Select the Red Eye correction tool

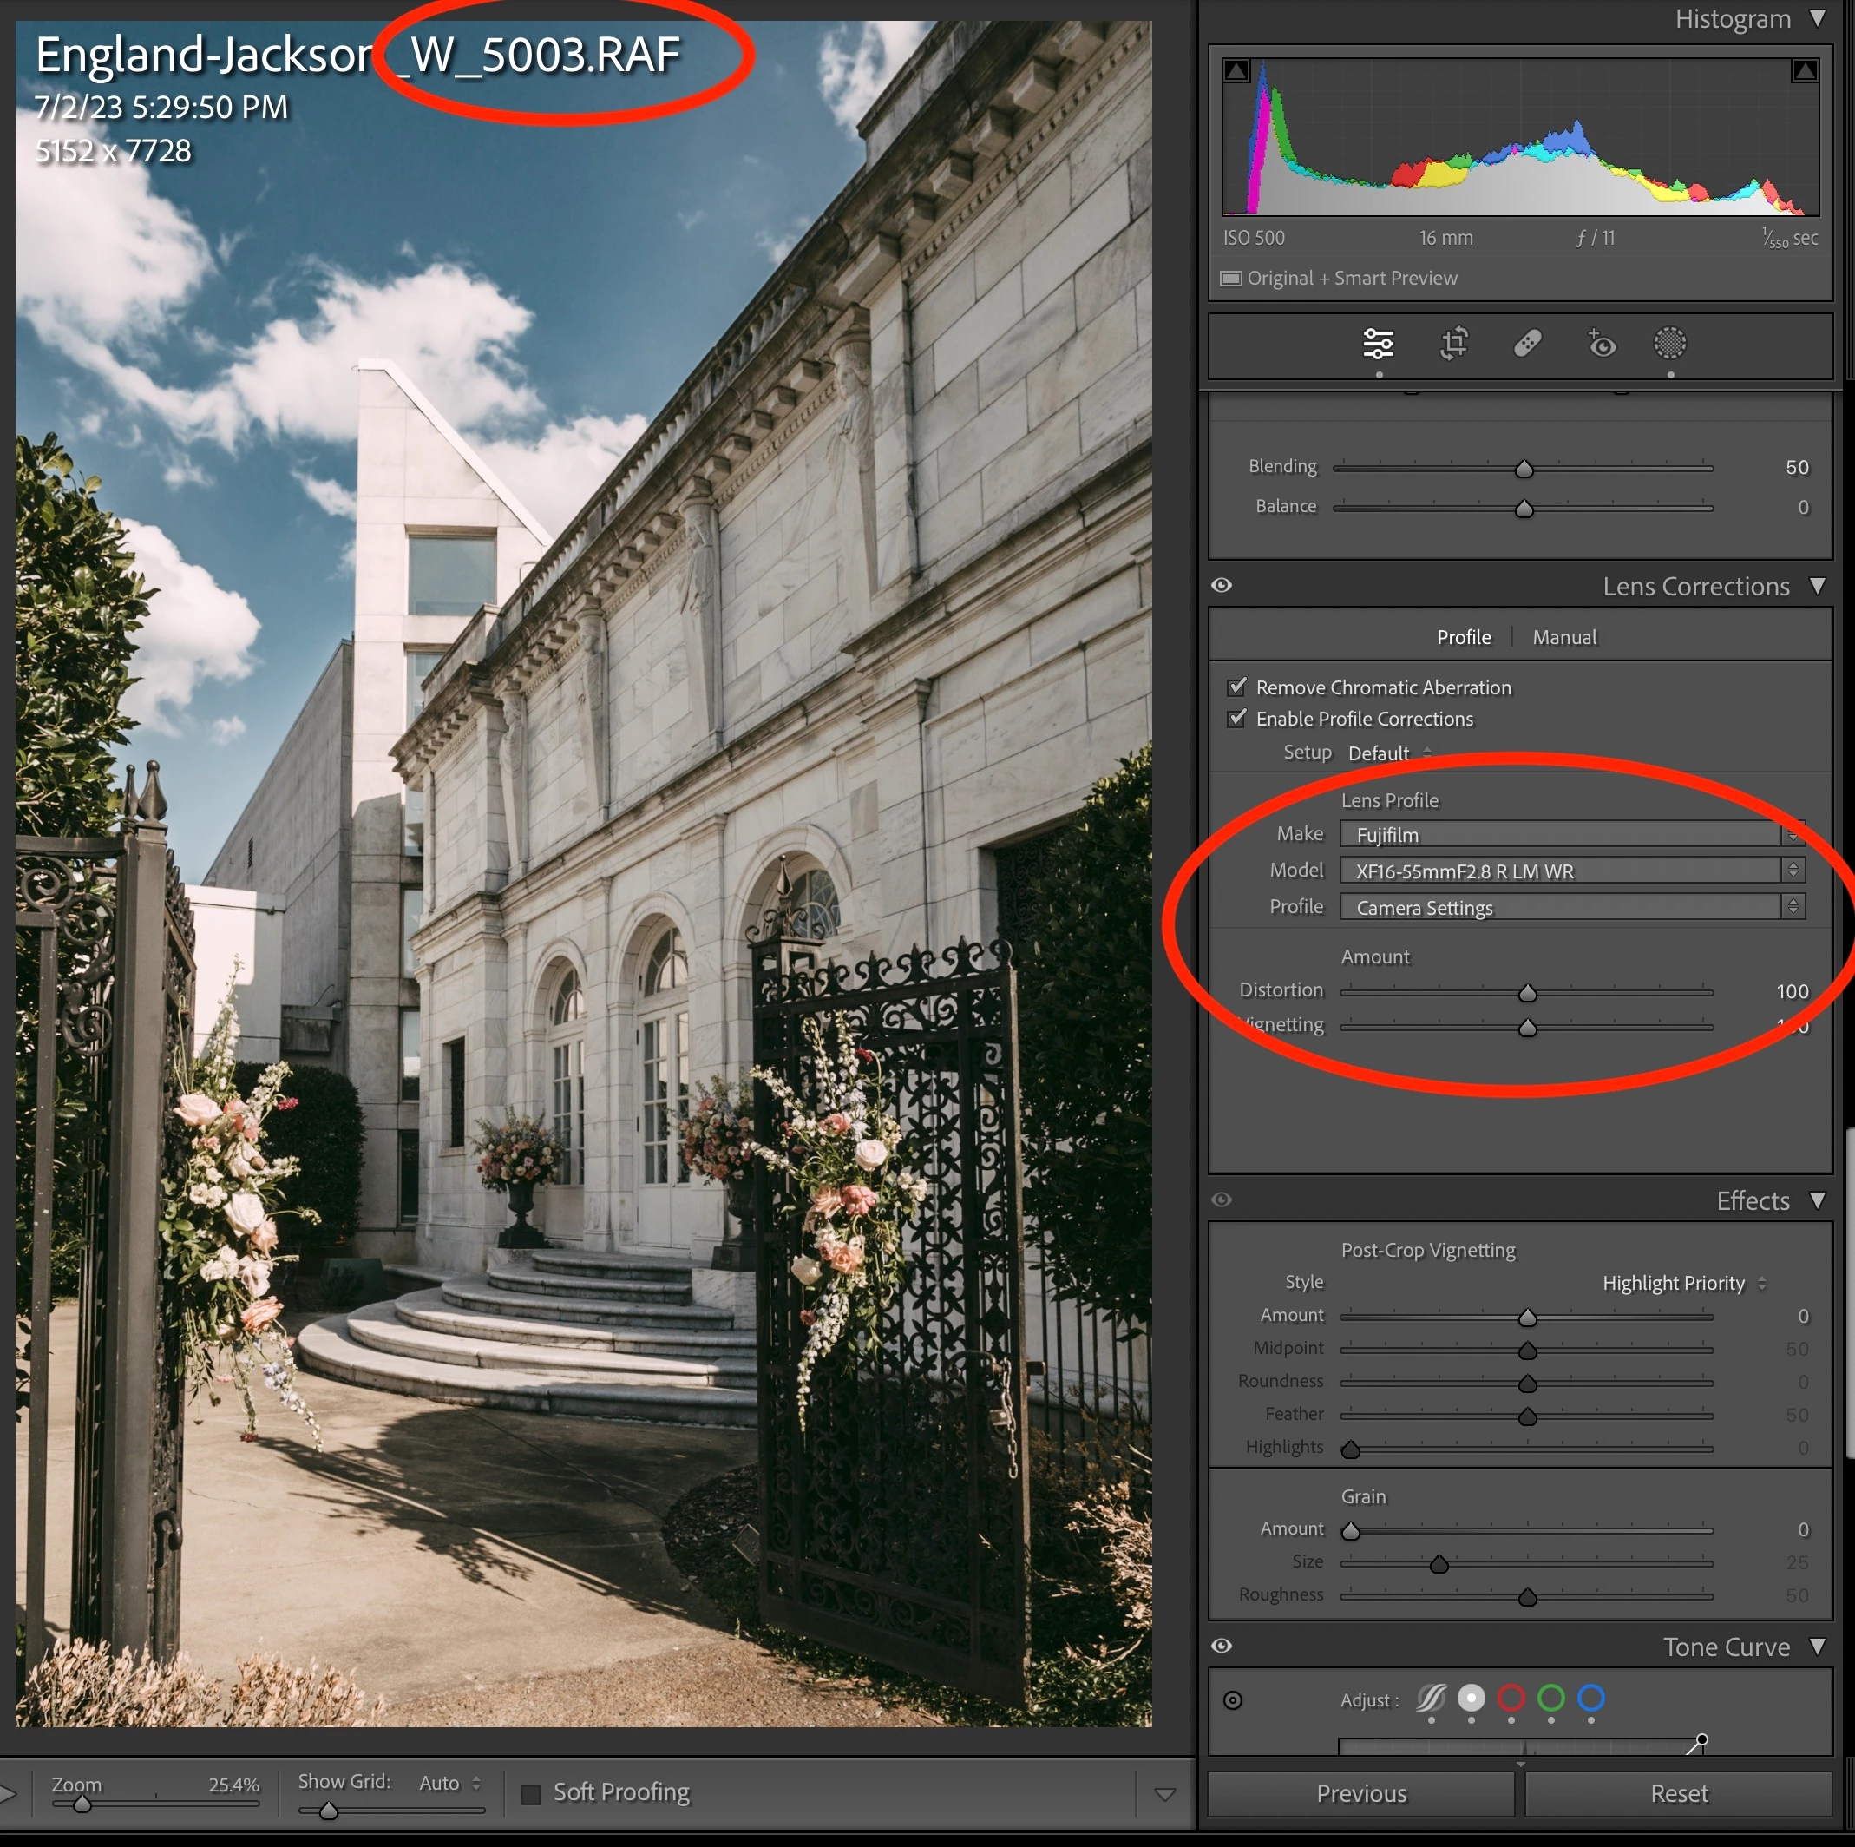click(1601, 343)
